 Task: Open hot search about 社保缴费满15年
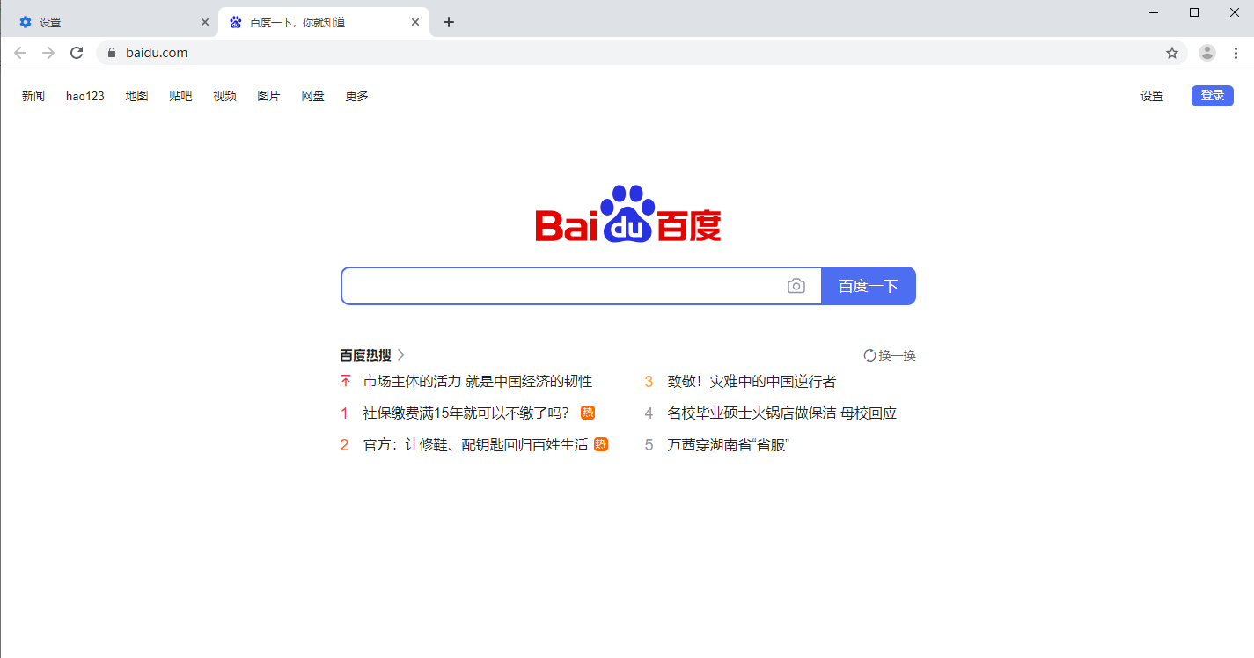pos(466,413)
